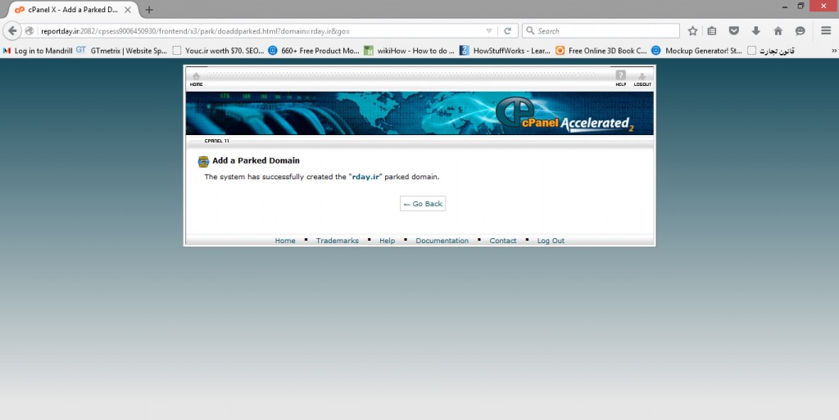
Task: Click the Go Back button
Action: pyautogui.click(x=423, y=204)
